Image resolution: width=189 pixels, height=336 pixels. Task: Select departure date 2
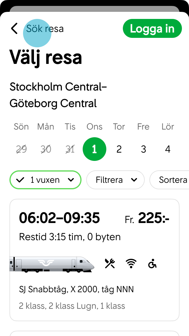click(x=119, y=149)
